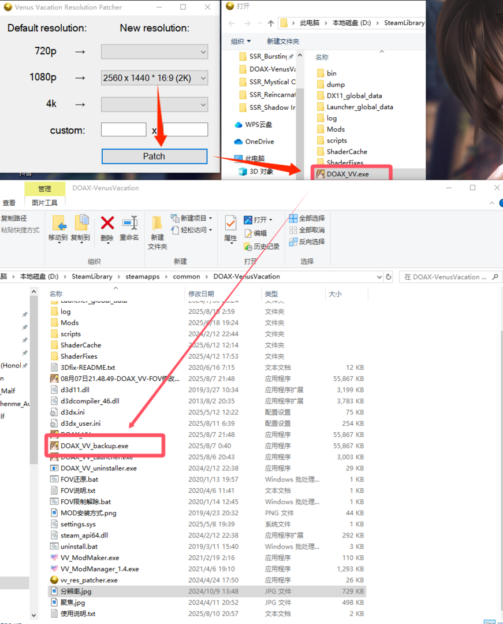Switch to the 图片工具 tab
Viewport: 503px width, 624px height.
pyautogui.click(x=44, y=203)
